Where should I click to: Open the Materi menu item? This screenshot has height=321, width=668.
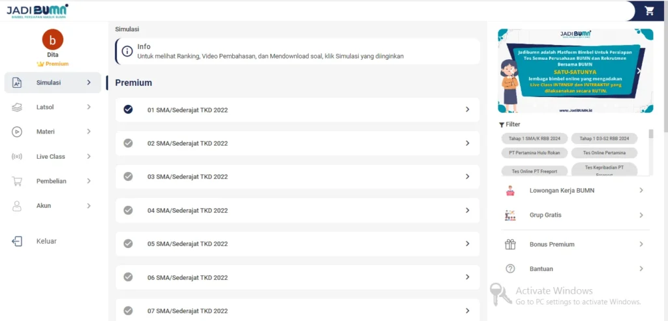click(x=46, y=132)
